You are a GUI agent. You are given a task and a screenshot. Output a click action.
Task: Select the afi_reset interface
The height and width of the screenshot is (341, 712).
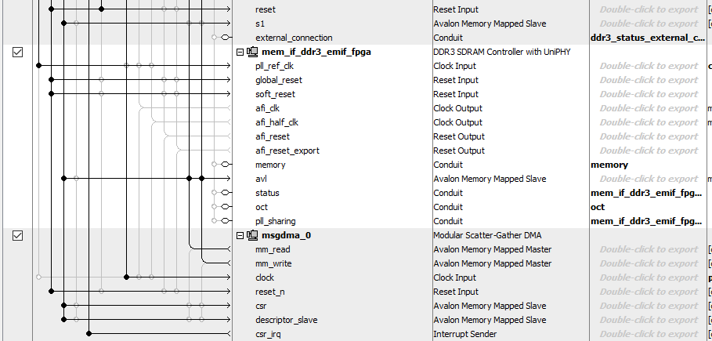point(273,136)
